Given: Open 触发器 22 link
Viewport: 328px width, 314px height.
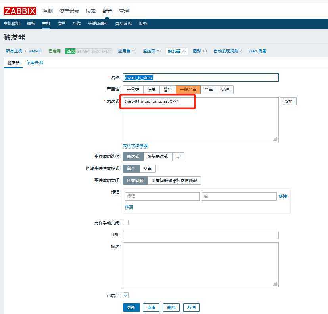Looking at the screenshot, I should (x=177, y=51).
